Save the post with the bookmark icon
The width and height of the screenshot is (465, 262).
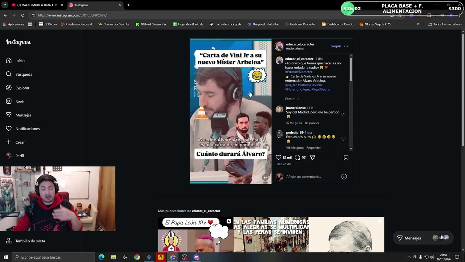click(x=346, y=158)
